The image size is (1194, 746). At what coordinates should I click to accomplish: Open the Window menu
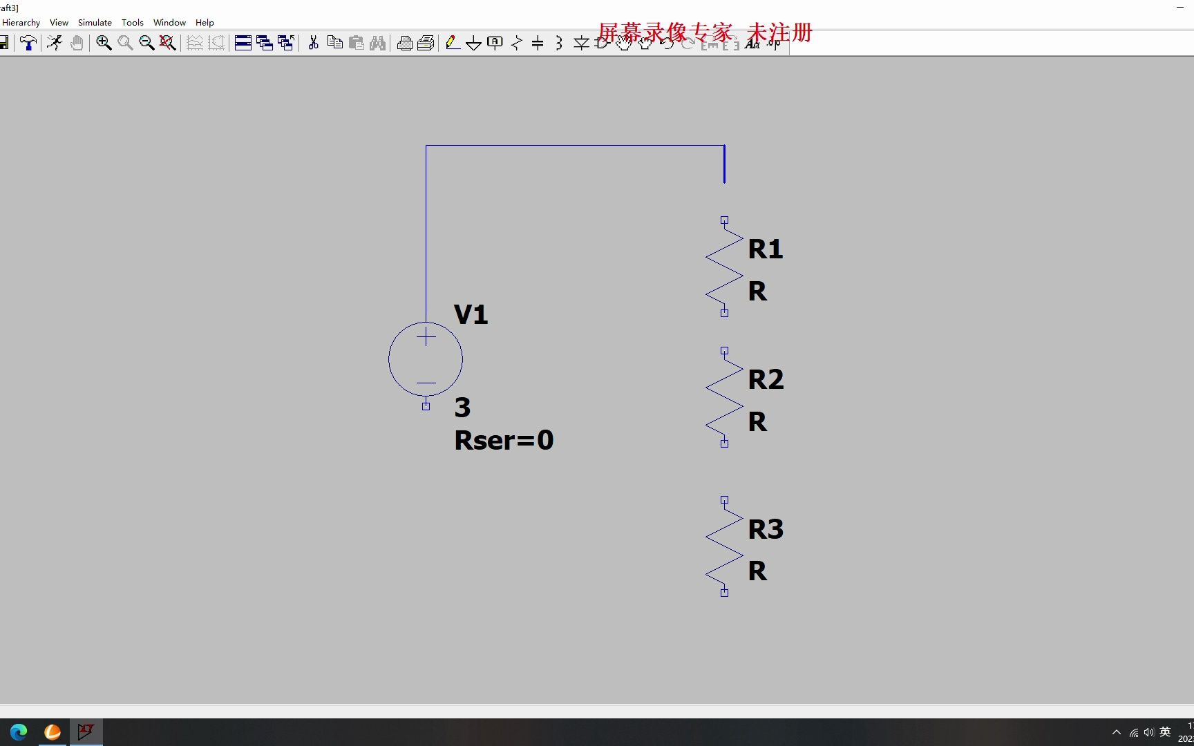(x=169, y=22)
